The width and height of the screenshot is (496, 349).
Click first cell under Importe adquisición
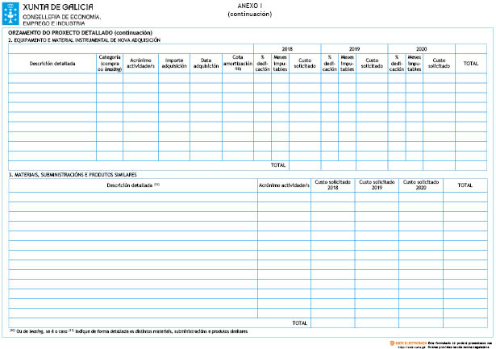174,78
